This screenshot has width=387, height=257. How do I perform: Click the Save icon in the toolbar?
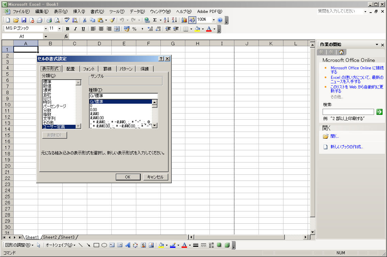tap(24, 20)
